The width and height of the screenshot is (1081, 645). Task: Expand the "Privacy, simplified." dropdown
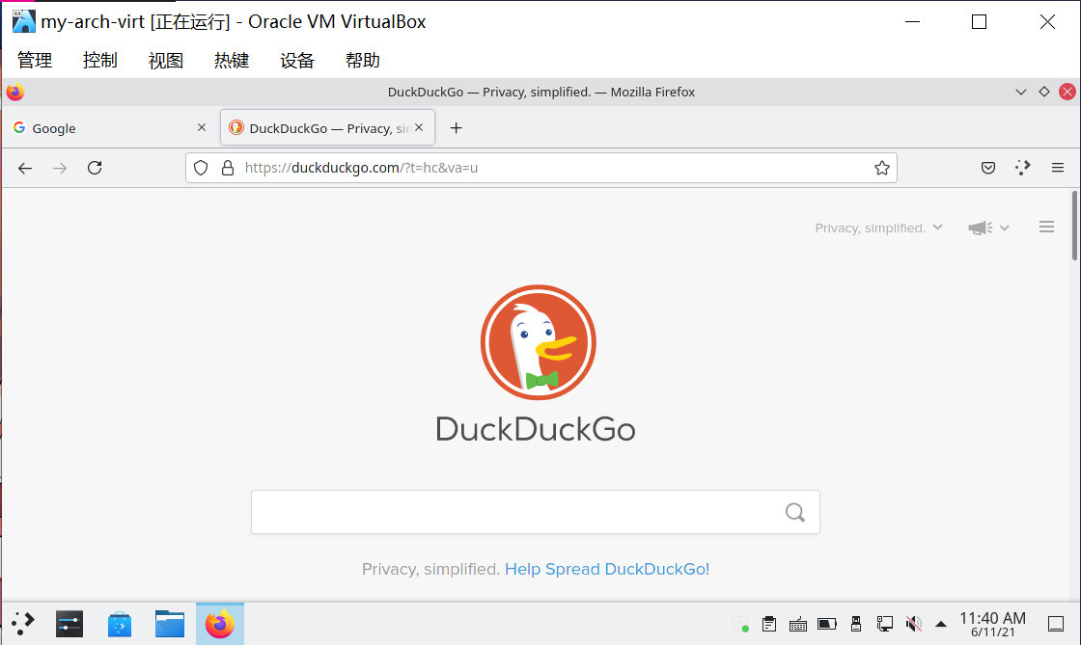point(878,228)
